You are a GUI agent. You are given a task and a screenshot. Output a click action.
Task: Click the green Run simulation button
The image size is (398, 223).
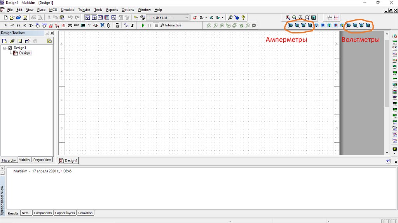pyautogui.click(x=143, y=25)
